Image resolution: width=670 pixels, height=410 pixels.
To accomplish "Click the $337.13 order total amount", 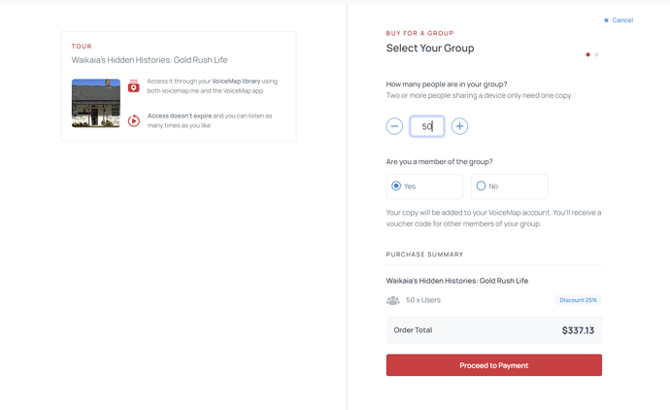I will click(578, 330).
